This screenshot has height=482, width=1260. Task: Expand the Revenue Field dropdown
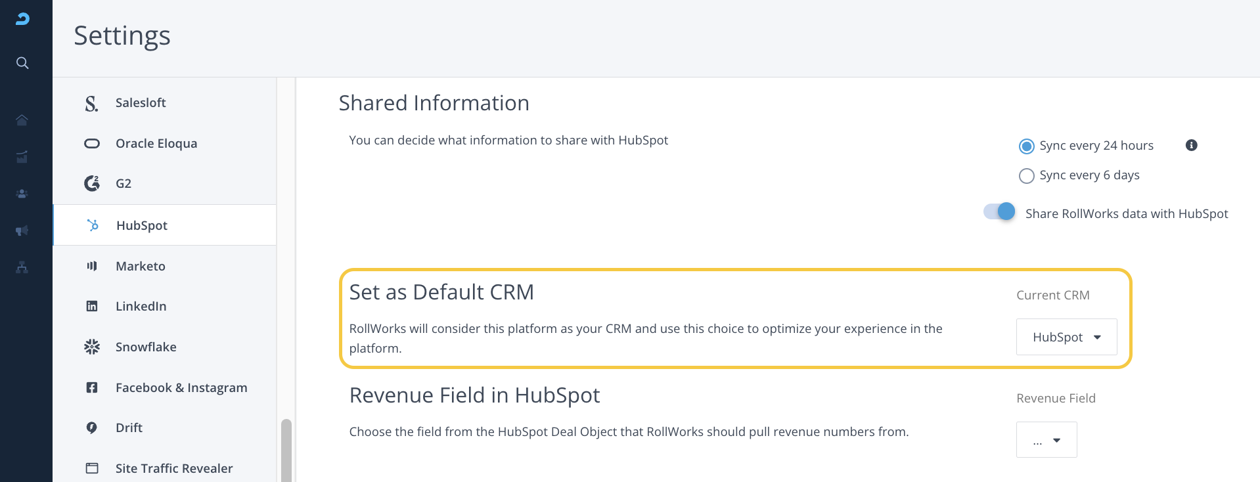(1046, 440)
